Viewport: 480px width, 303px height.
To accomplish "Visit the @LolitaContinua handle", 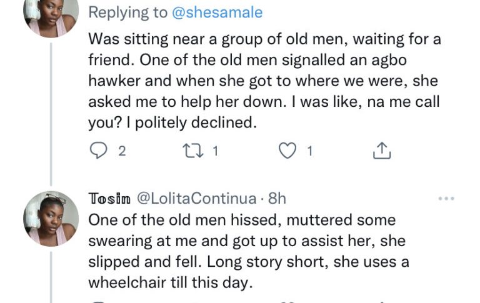I will 196,199.
